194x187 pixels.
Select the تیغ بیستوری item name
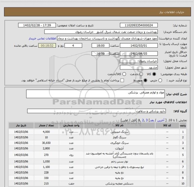(x=119, y=167)
